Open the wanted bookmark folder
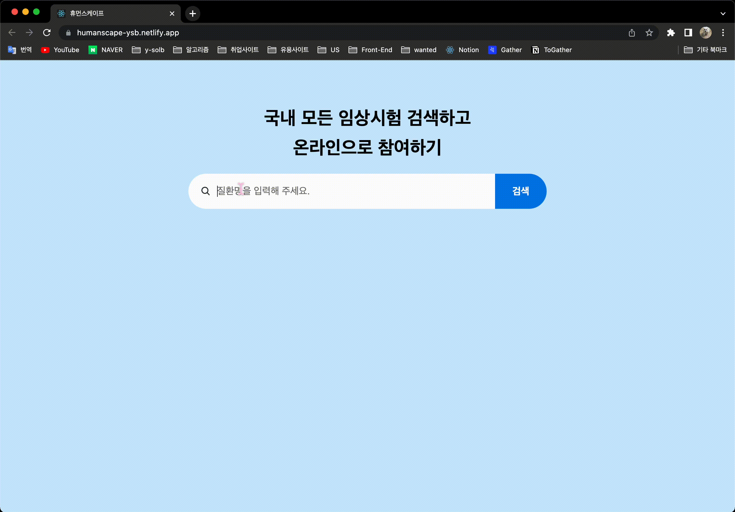 [419, 50]
